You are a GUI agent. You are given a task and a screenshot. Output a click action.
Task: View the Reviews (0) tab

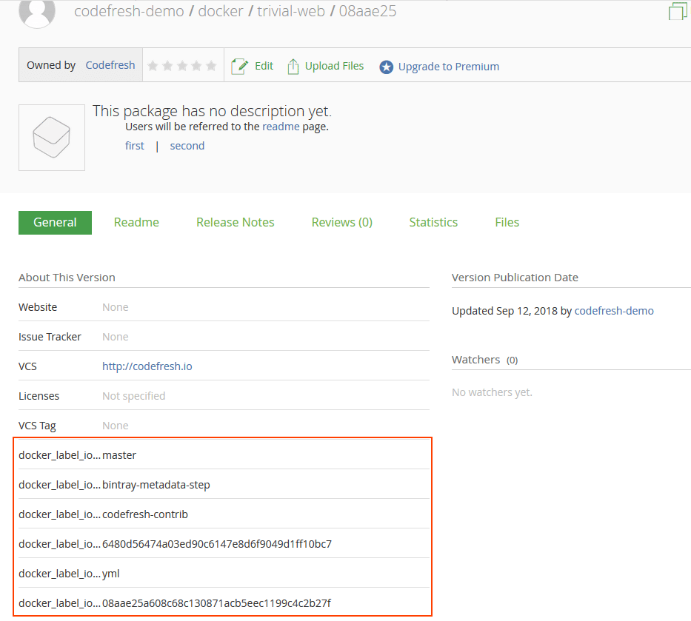coord(341,222)
